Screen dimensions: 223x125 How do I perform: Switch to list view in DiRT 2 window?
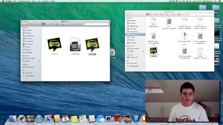click(46, 24)
